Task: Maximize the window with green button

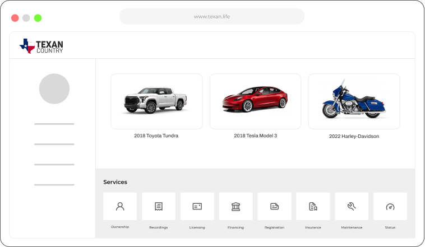Action: (38, 18)
